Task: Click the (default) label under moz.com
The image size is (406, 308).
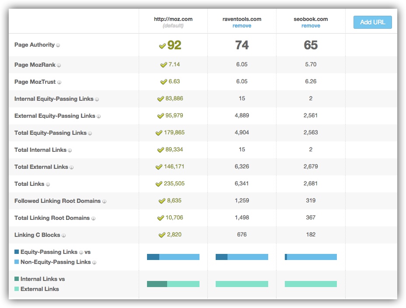Action: click(173, 26)
